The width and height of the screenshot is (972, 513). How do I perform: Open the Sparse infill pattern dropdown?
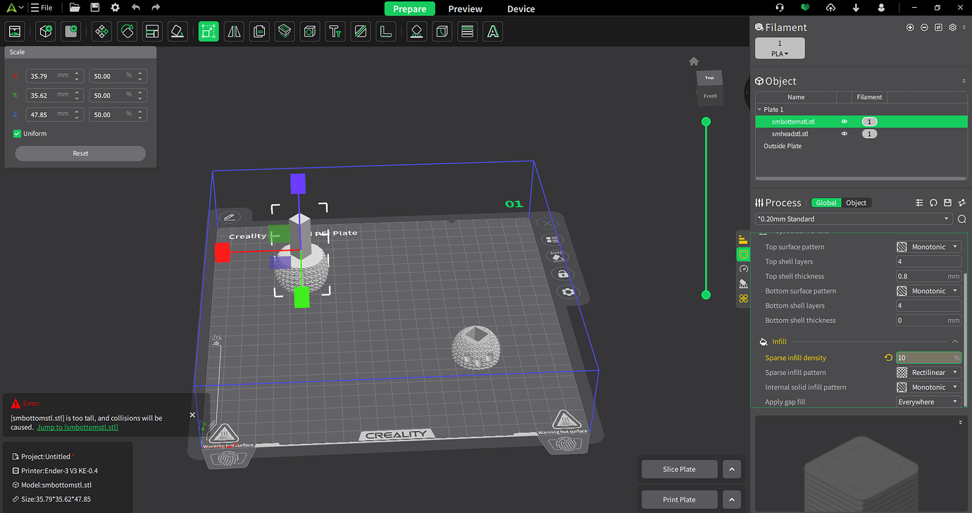[x=928, y=373]
